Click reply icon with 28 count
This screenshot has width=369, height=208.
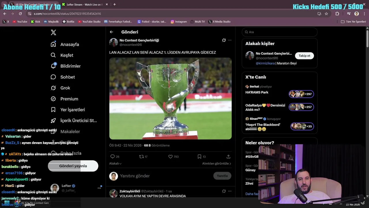112,157
